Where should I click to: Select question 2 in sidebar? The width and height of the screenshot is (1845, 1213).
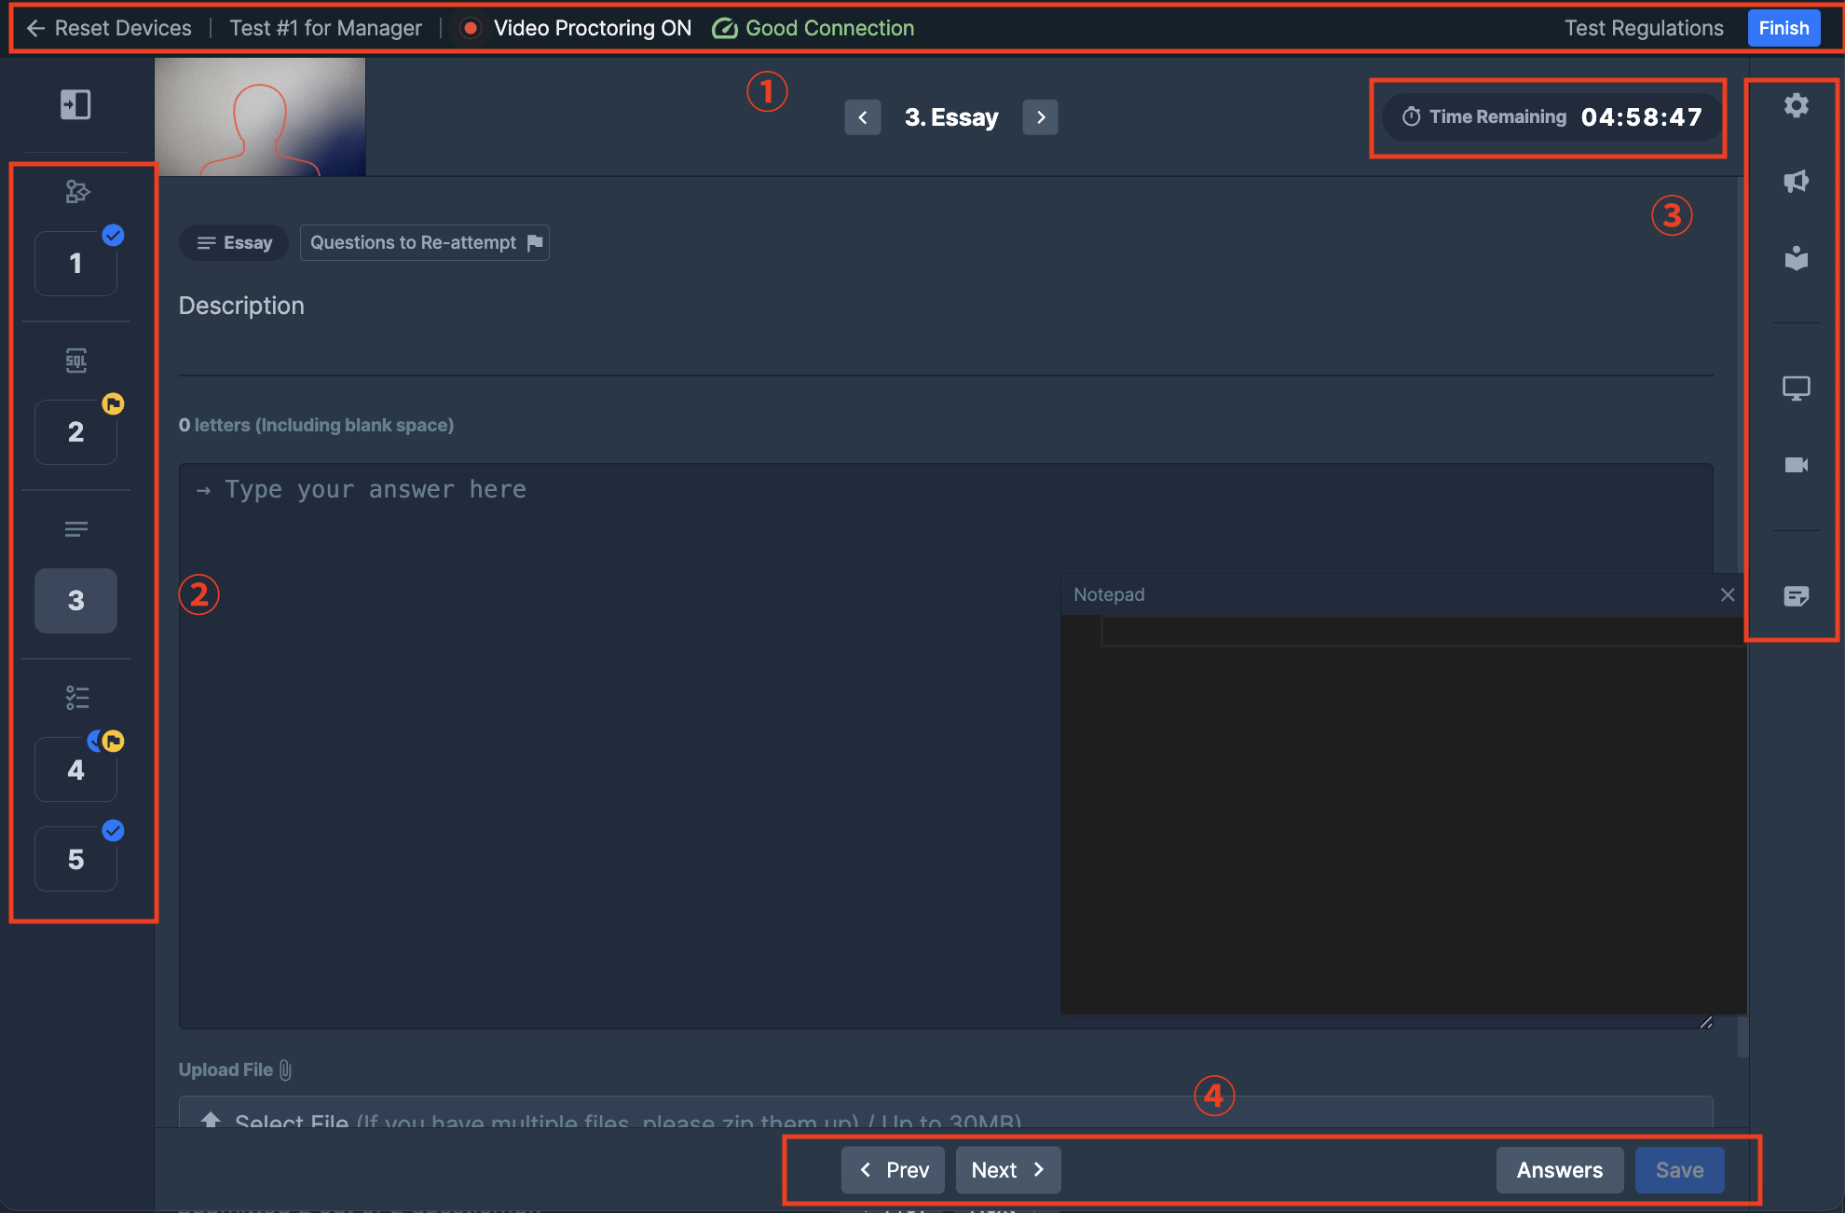[75, 432]
